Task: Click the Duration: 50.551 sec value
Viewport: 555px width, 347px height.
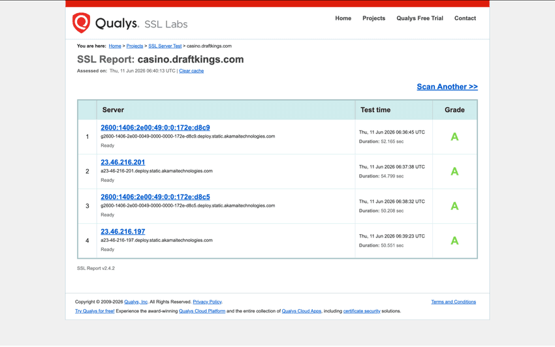Action: point(381,245)
